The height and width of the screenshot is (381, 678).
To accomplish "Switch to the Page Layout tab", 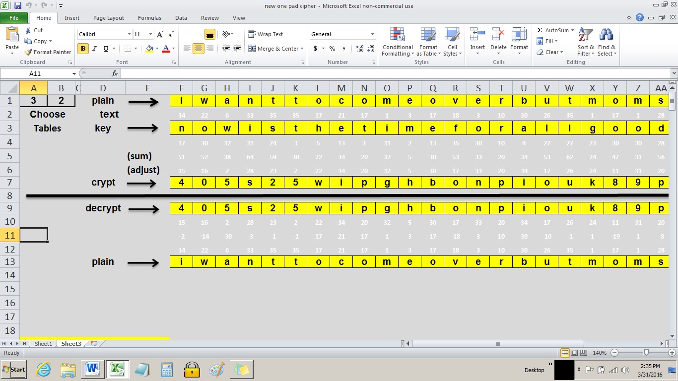I will [x=109, y=18].
